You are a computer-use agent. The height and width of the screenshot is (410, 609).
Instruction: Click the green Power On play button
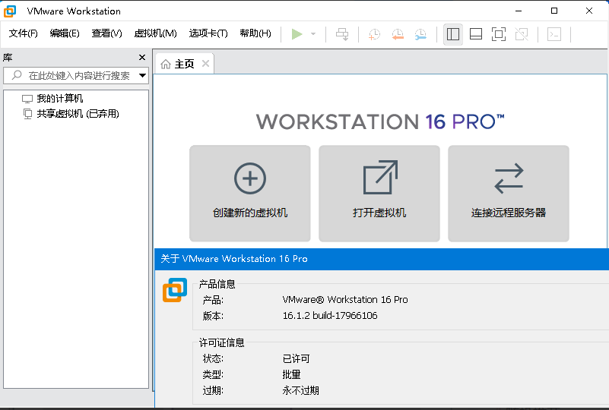point(297,34)
